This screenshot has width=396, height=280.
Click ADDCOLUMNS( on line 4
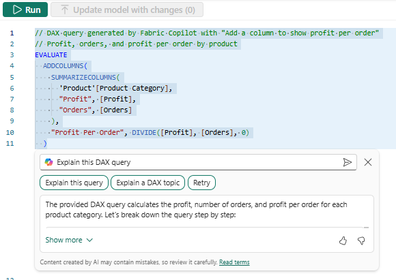(x=65, y=66)
